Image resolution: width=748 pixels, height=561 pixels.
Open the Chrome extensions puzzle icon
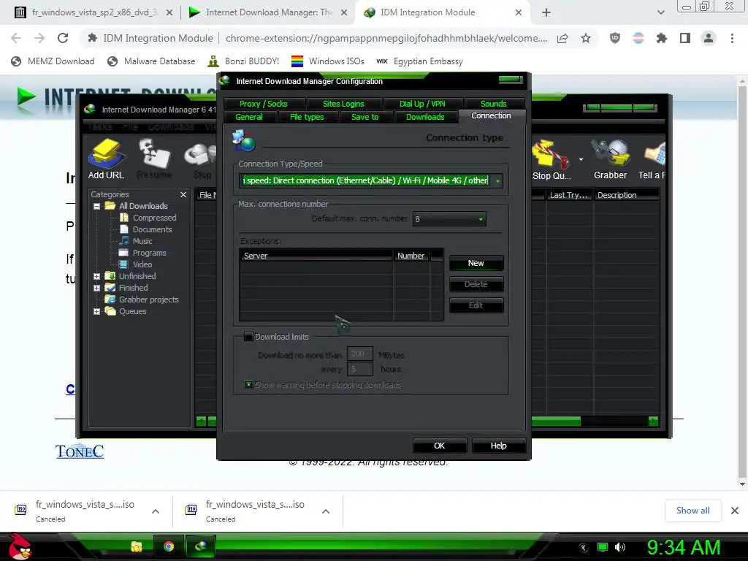point(662,38)
